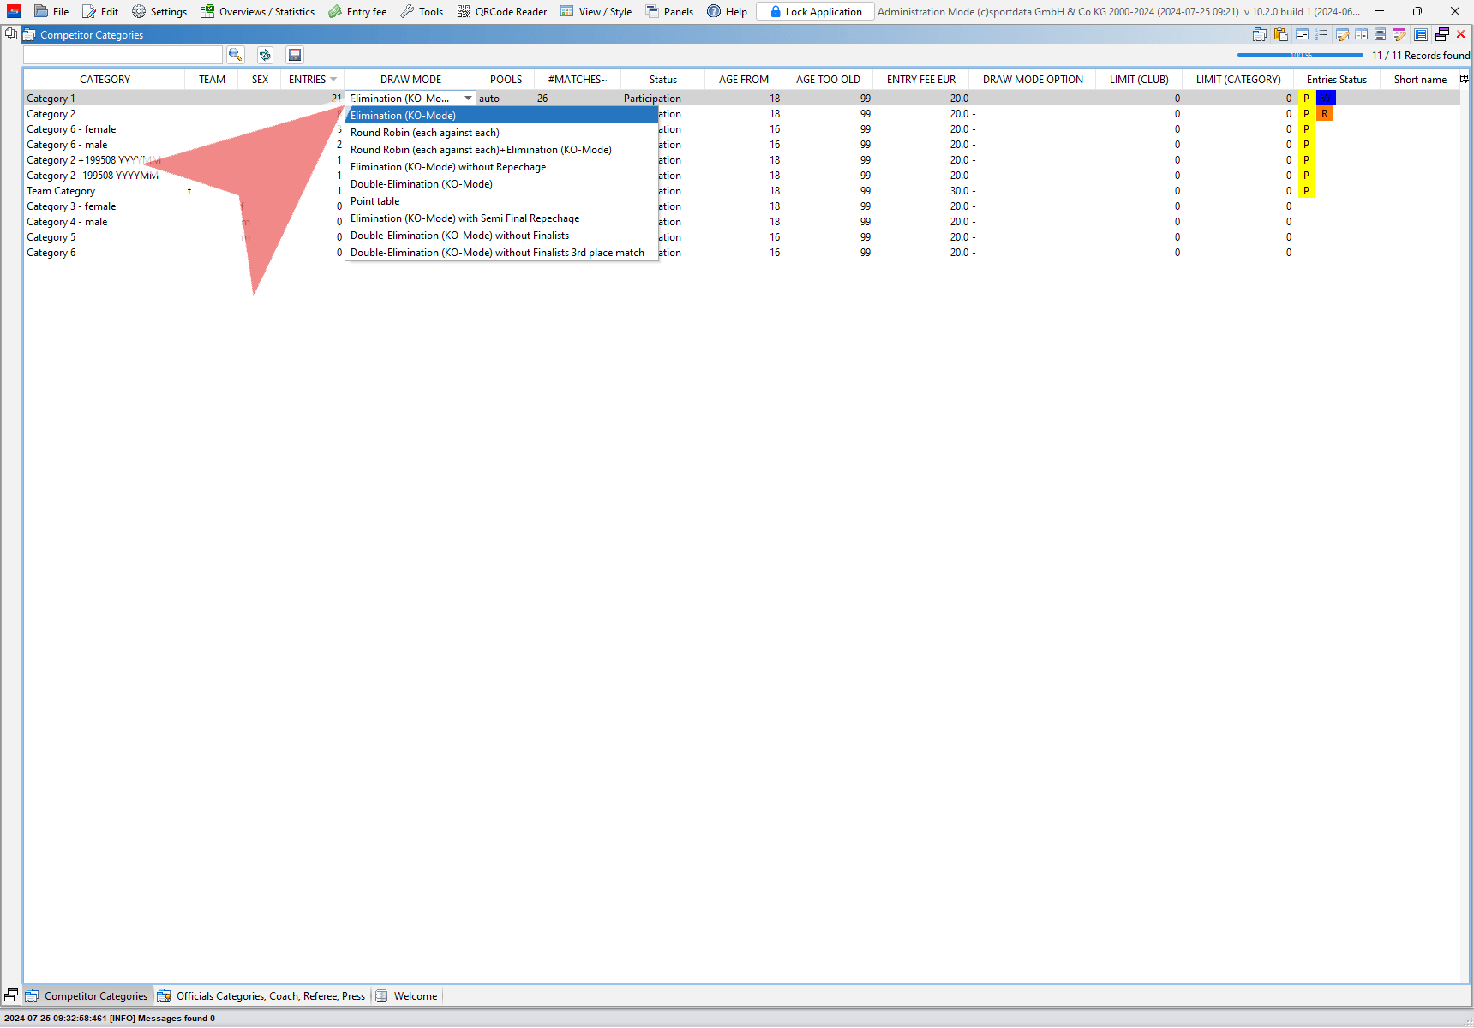Pick Double-Elimination (KO-Mode) without Finalists option
The image size is (1474, 1028).
pos(459,236)
